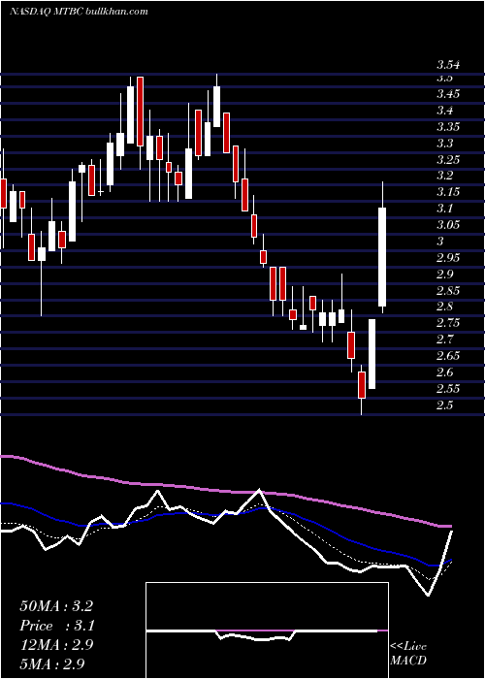Click the 3.1 price axis label
The width and height of the screenshot is (485, 679).
(x=444, y=209)
